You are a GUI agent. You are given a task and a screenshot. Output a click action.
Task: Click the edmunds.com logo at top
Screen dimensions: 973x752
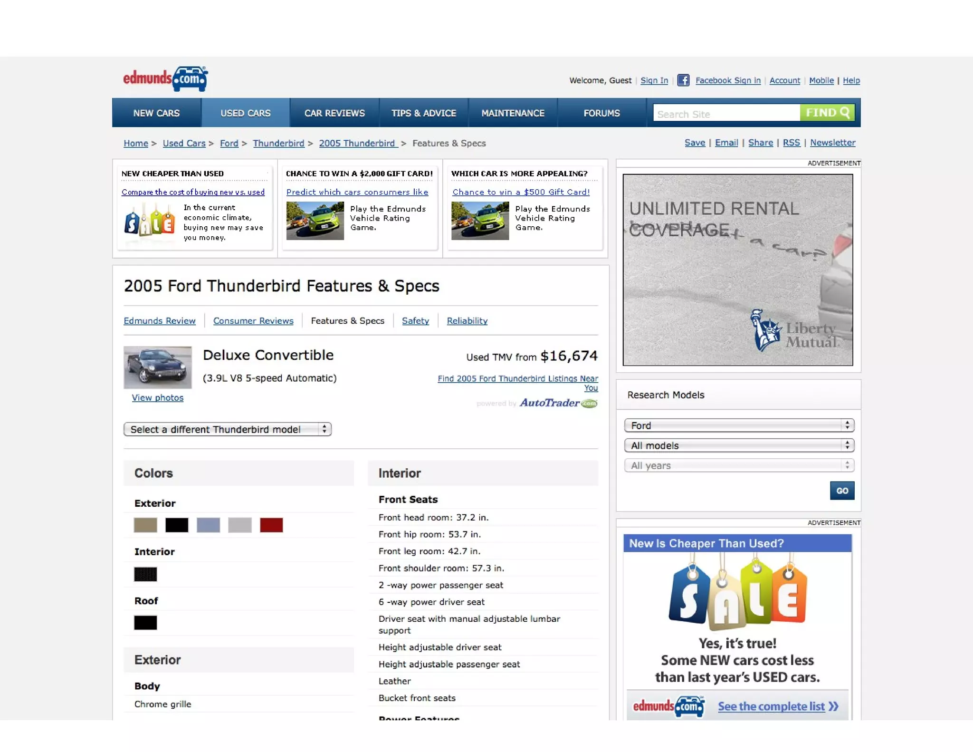(x=165, y=79)
